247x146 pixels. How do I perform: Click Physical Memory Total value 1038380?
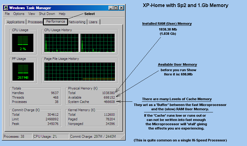tap(108, 93)
